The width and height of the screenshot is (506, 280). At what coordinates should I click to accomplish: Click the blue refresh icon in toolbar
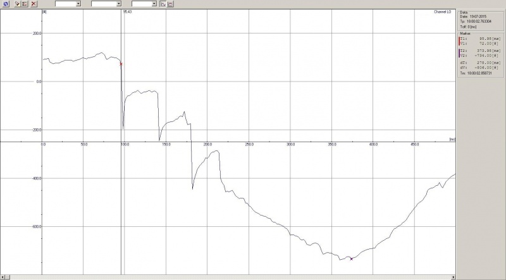coord(6,4)
